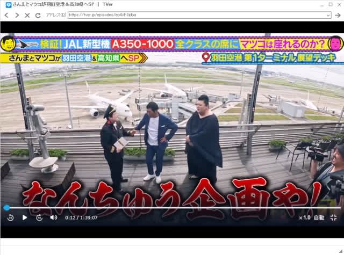This screenshot has width=344, height=255.
Task: Click the 0:12 / 1:39:07 time display
Action: click(x=81, y=217)
